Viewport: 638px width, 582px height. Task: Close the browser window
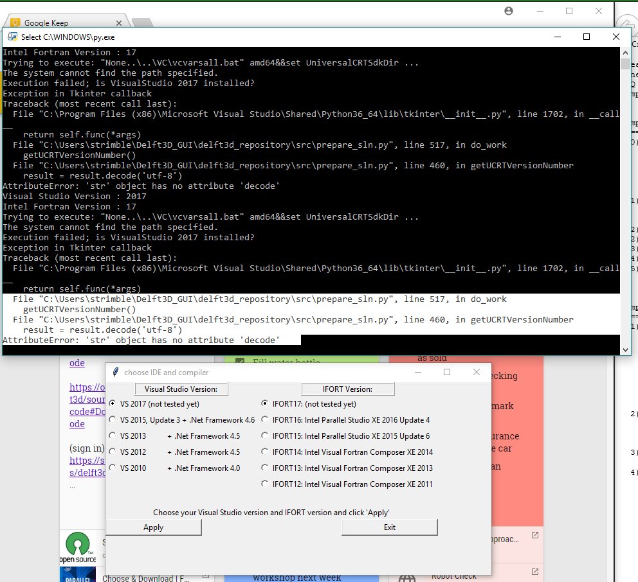(x=599, y=11)
